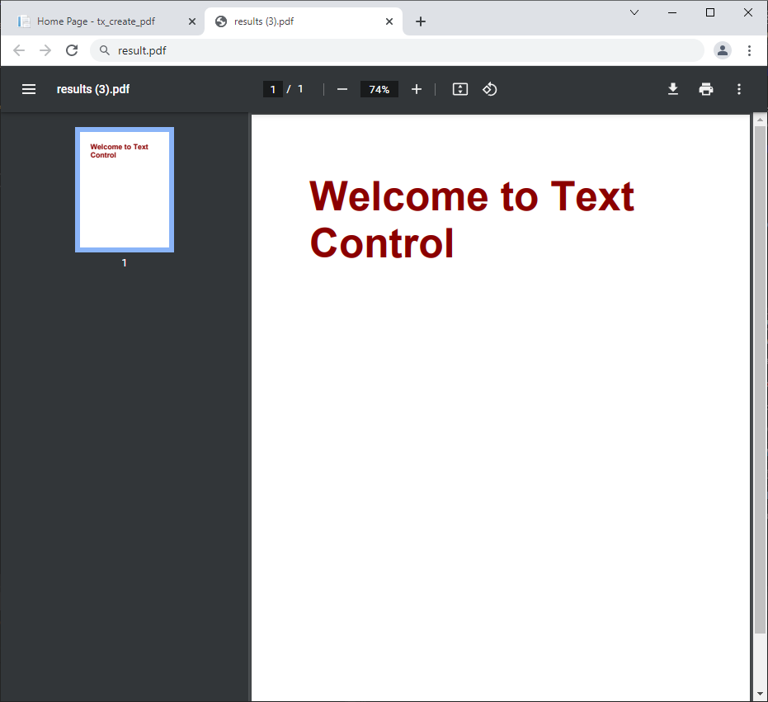This screenshot has height=702, width=768.
Task: Select the page 1 thumbnail
Action: [x=125, y=190]
